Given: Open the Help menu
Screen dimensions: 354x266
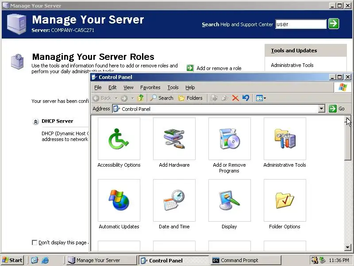Looking at the screenshot, I should pos(190,87).
